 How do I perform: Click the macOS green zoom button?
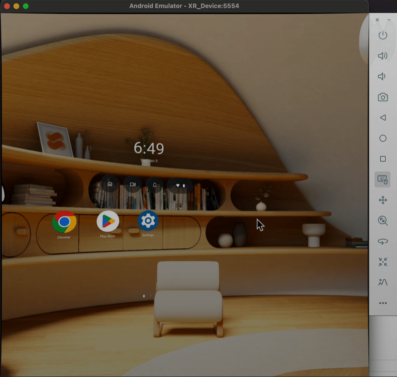tap(25, 6)
